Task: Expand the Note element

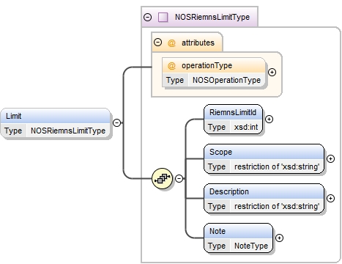Action: 279,238
